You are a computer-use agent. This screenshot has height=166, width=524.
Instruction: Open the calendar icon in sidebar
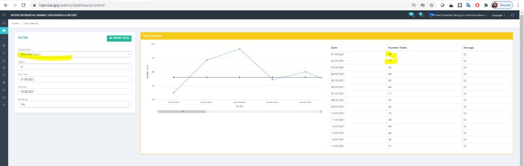(4, 90)
